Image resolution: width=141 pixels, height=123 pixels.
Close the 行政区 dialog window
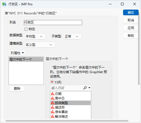point(135,4)
